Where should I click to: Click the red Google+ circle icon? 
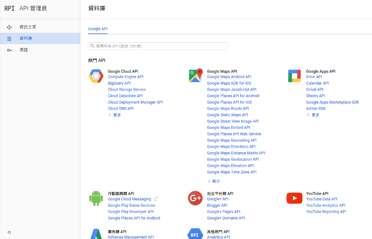click(195, 198)
